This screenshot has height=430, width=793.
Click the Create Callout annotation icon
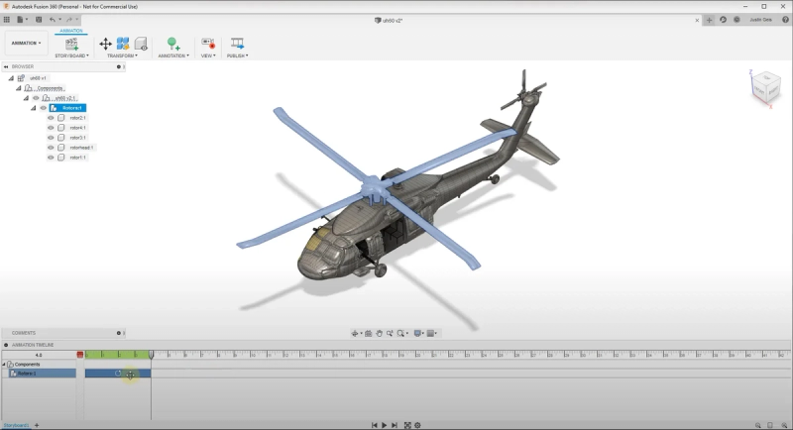click(x=172, y=44)
